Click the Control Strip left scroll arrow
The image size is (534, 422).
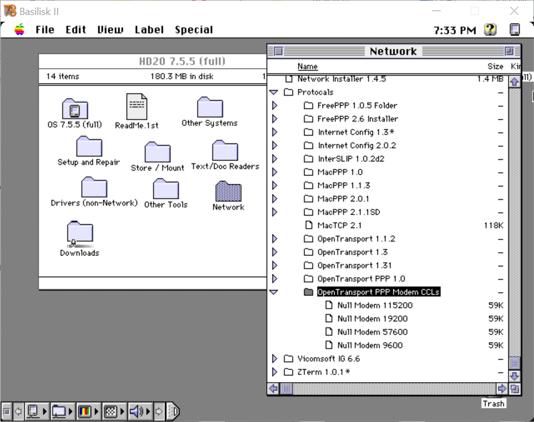(18, 411)
